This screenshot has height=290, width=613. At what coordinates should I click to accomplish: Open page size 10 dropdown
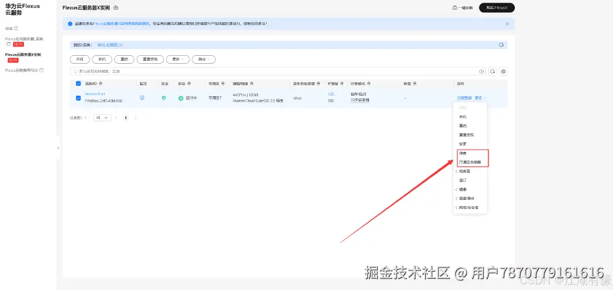102,118
